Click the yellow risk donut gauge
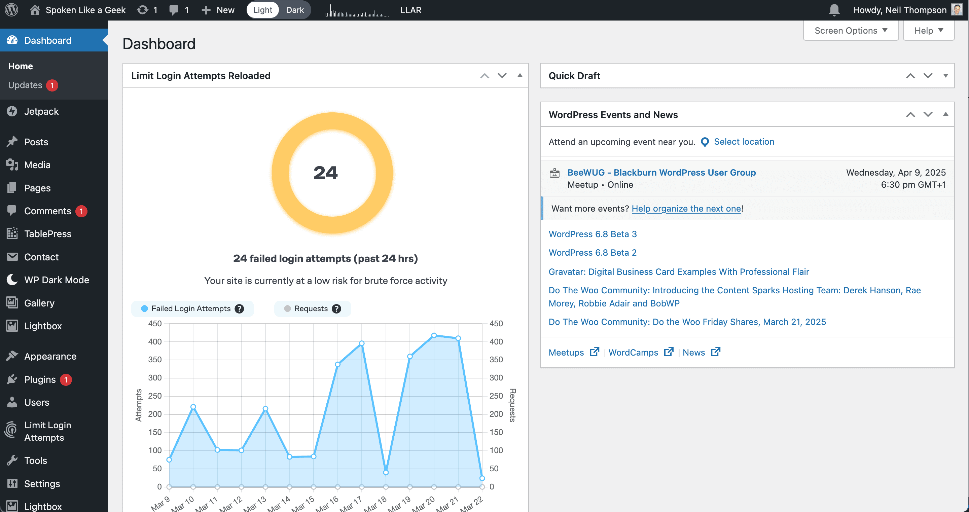The image size is (969, 512). click(x=332, y=173)
